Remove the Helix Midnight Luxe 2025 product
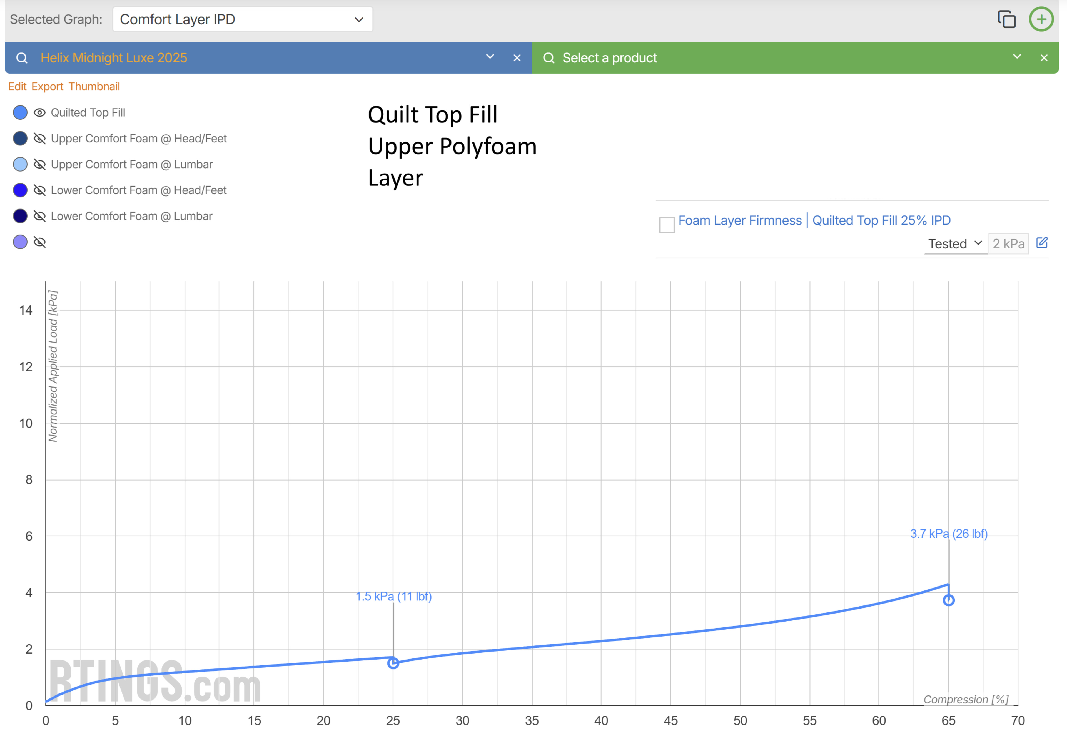The image size is (1067, 749). point(517,58)
